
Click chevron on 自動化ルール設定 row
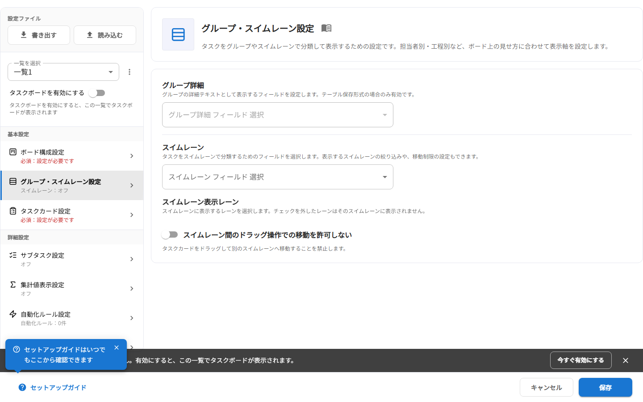click(132, 318)
